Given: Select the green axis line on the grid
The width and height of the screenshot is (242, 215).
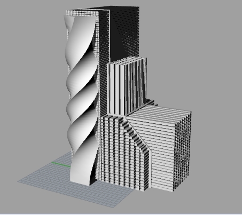Looking at the screenshot, I should tap(61, 165).
